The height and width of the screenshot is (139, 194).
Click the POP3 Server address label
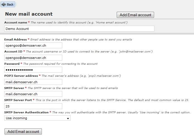[21, 76]
